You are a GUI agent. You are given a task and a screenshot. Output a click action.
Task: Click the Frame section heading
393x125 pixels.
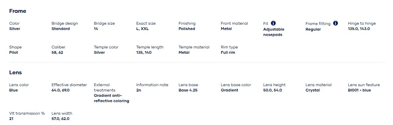[x=18, y=11]
